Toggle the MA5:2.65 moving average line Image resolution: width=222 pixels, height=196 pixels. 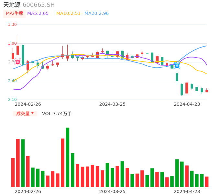38,14
